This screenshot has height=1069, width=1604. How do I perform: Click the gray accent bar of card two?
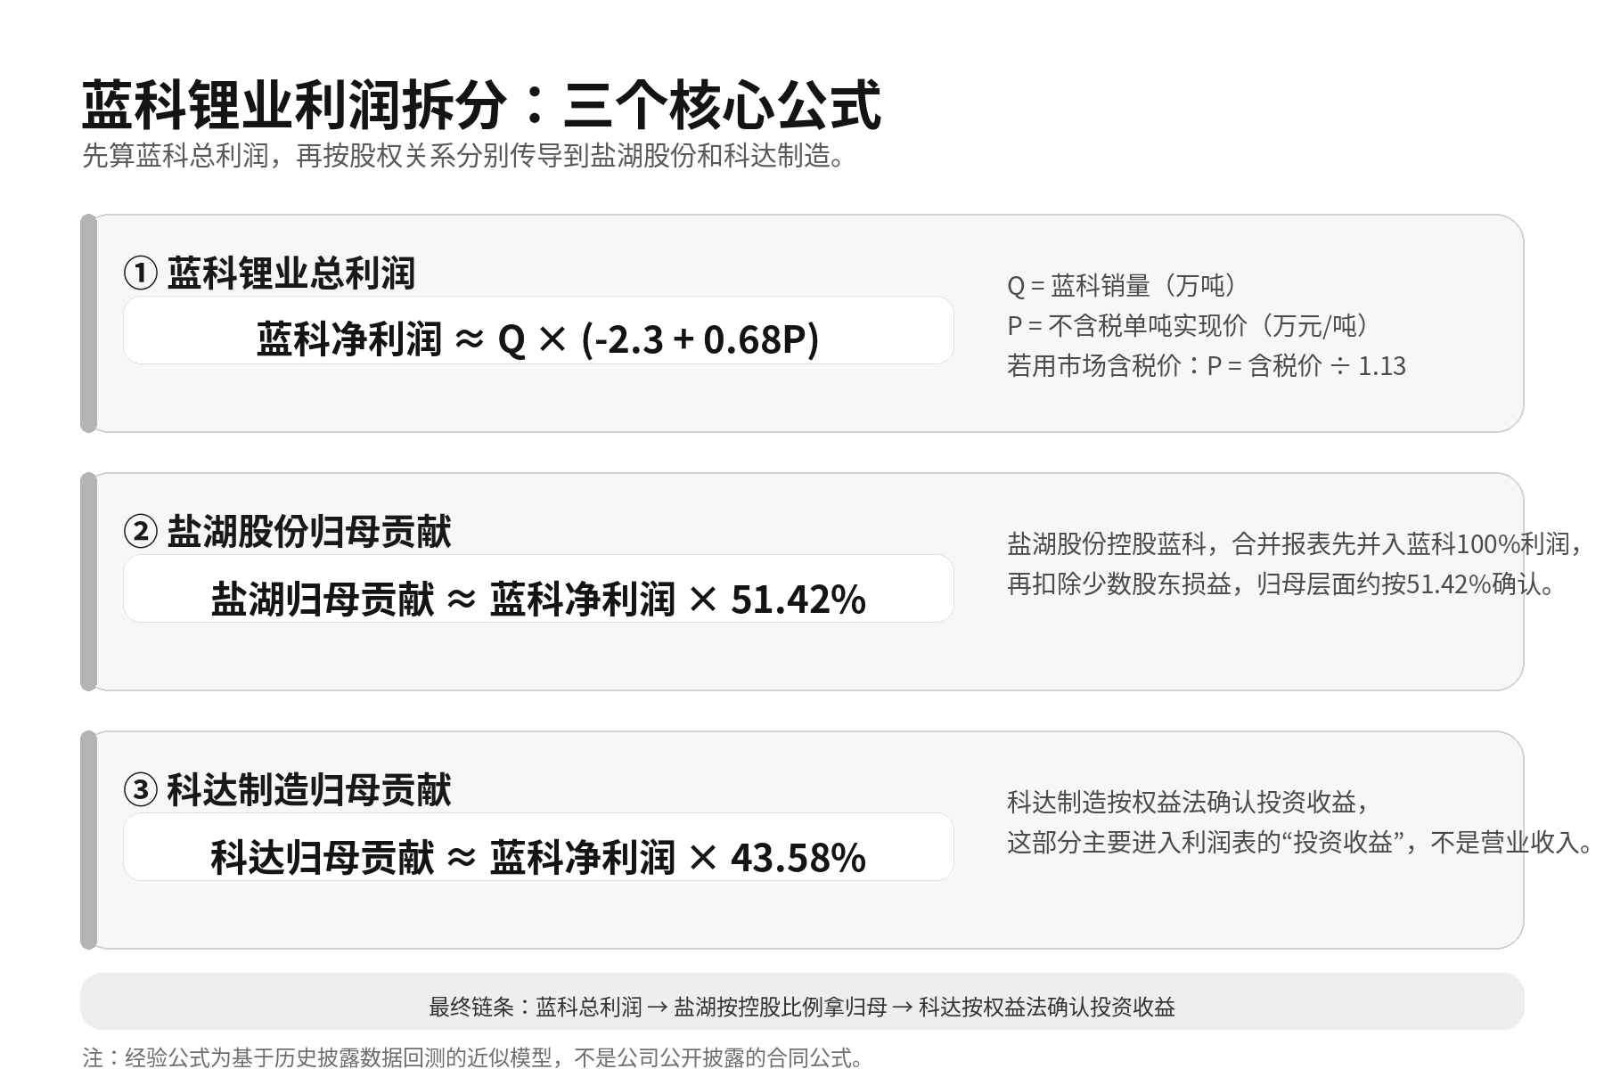[88, 582]
